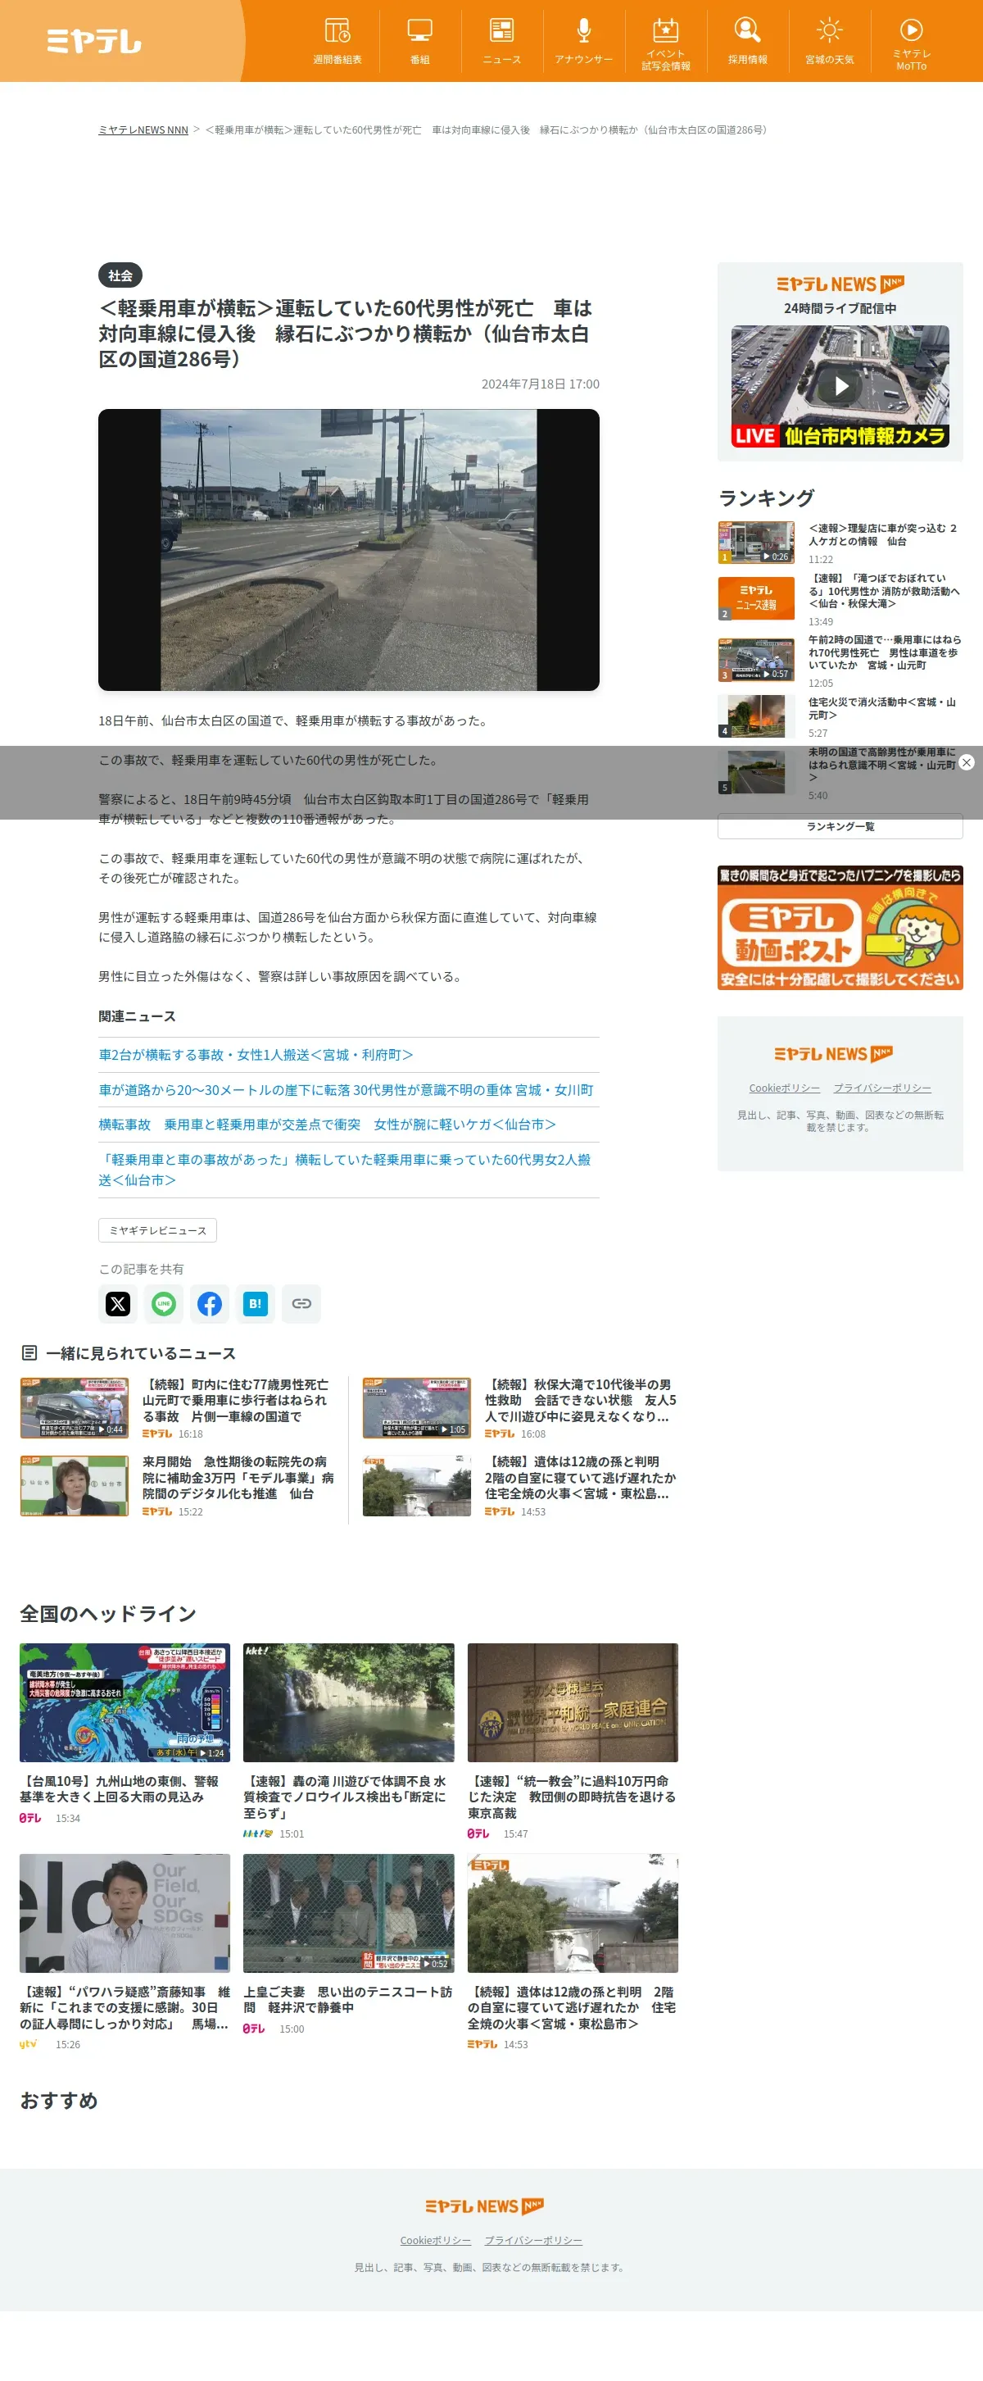Open the 宮城の天気 sun icon
The image size is (983, 2381).
coord(830,41)
